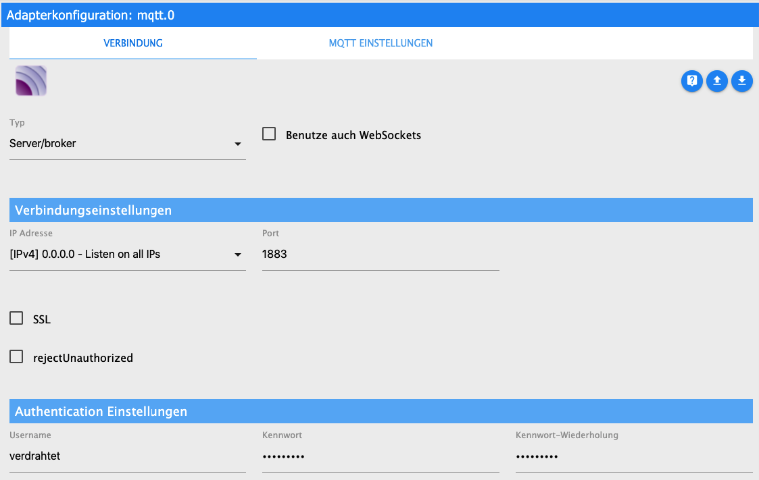Toggle the SSL checkbox

tap(16, 319)
